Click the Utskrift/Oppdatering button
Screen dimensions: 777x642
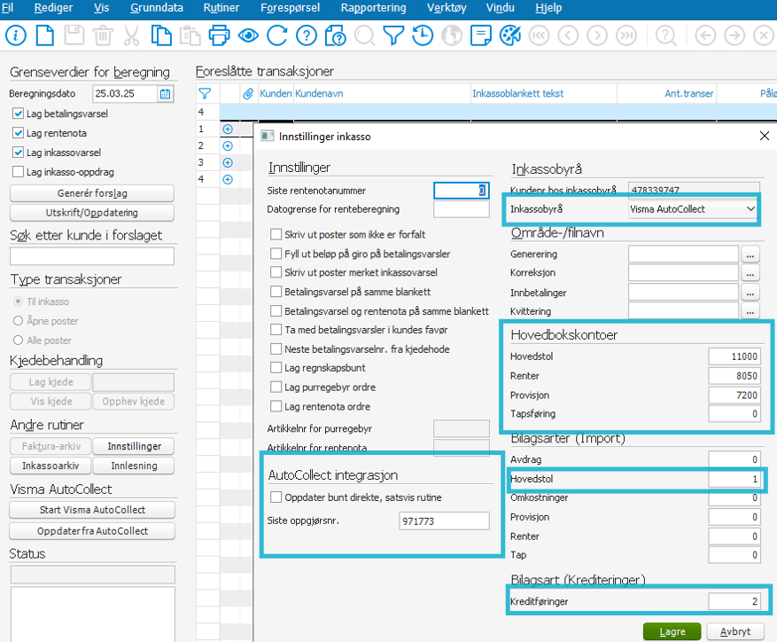click(x=92, y=212)
